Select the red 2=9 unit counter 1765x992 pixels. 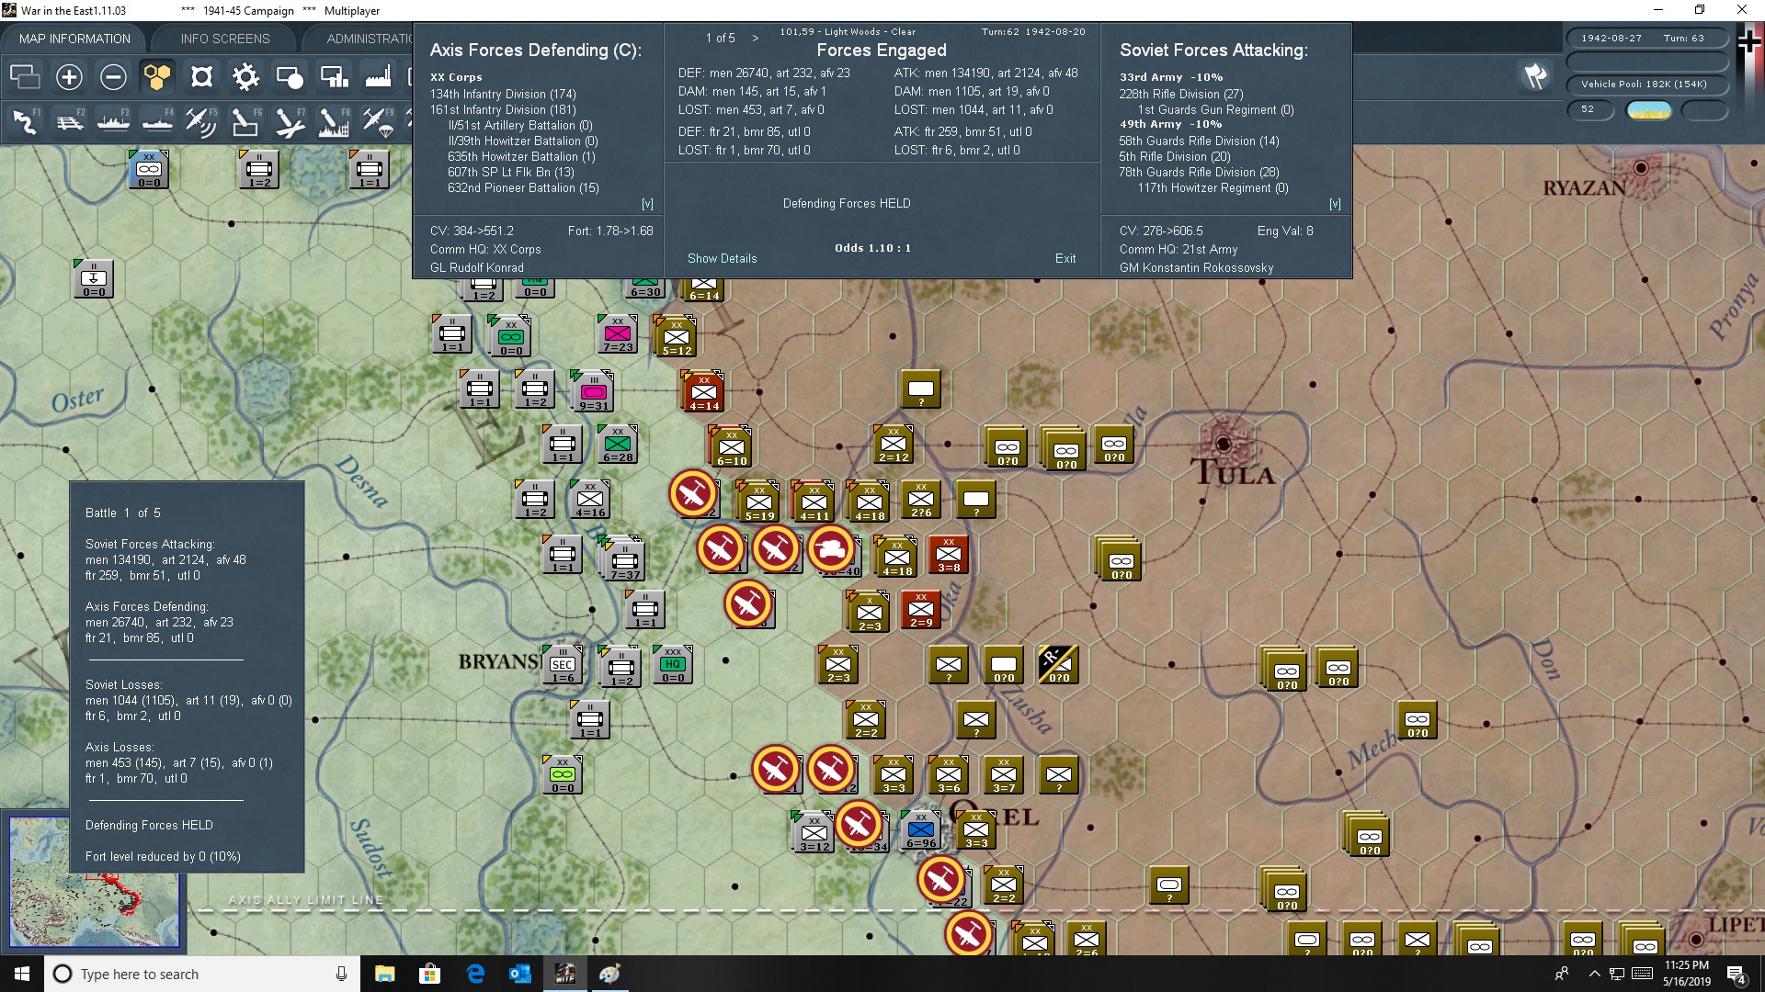coord(921,610)
